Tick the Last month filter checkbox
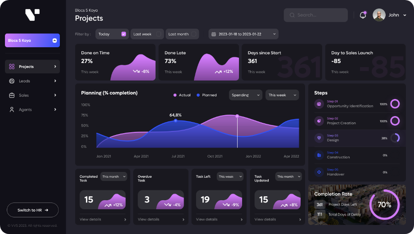Viewport: 414px width, 234px height. 193,34
